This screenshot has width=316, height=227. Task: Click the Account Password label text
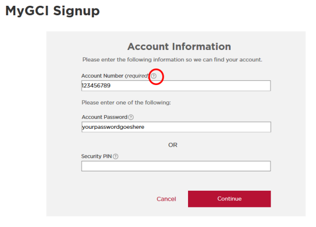(104, 117)
